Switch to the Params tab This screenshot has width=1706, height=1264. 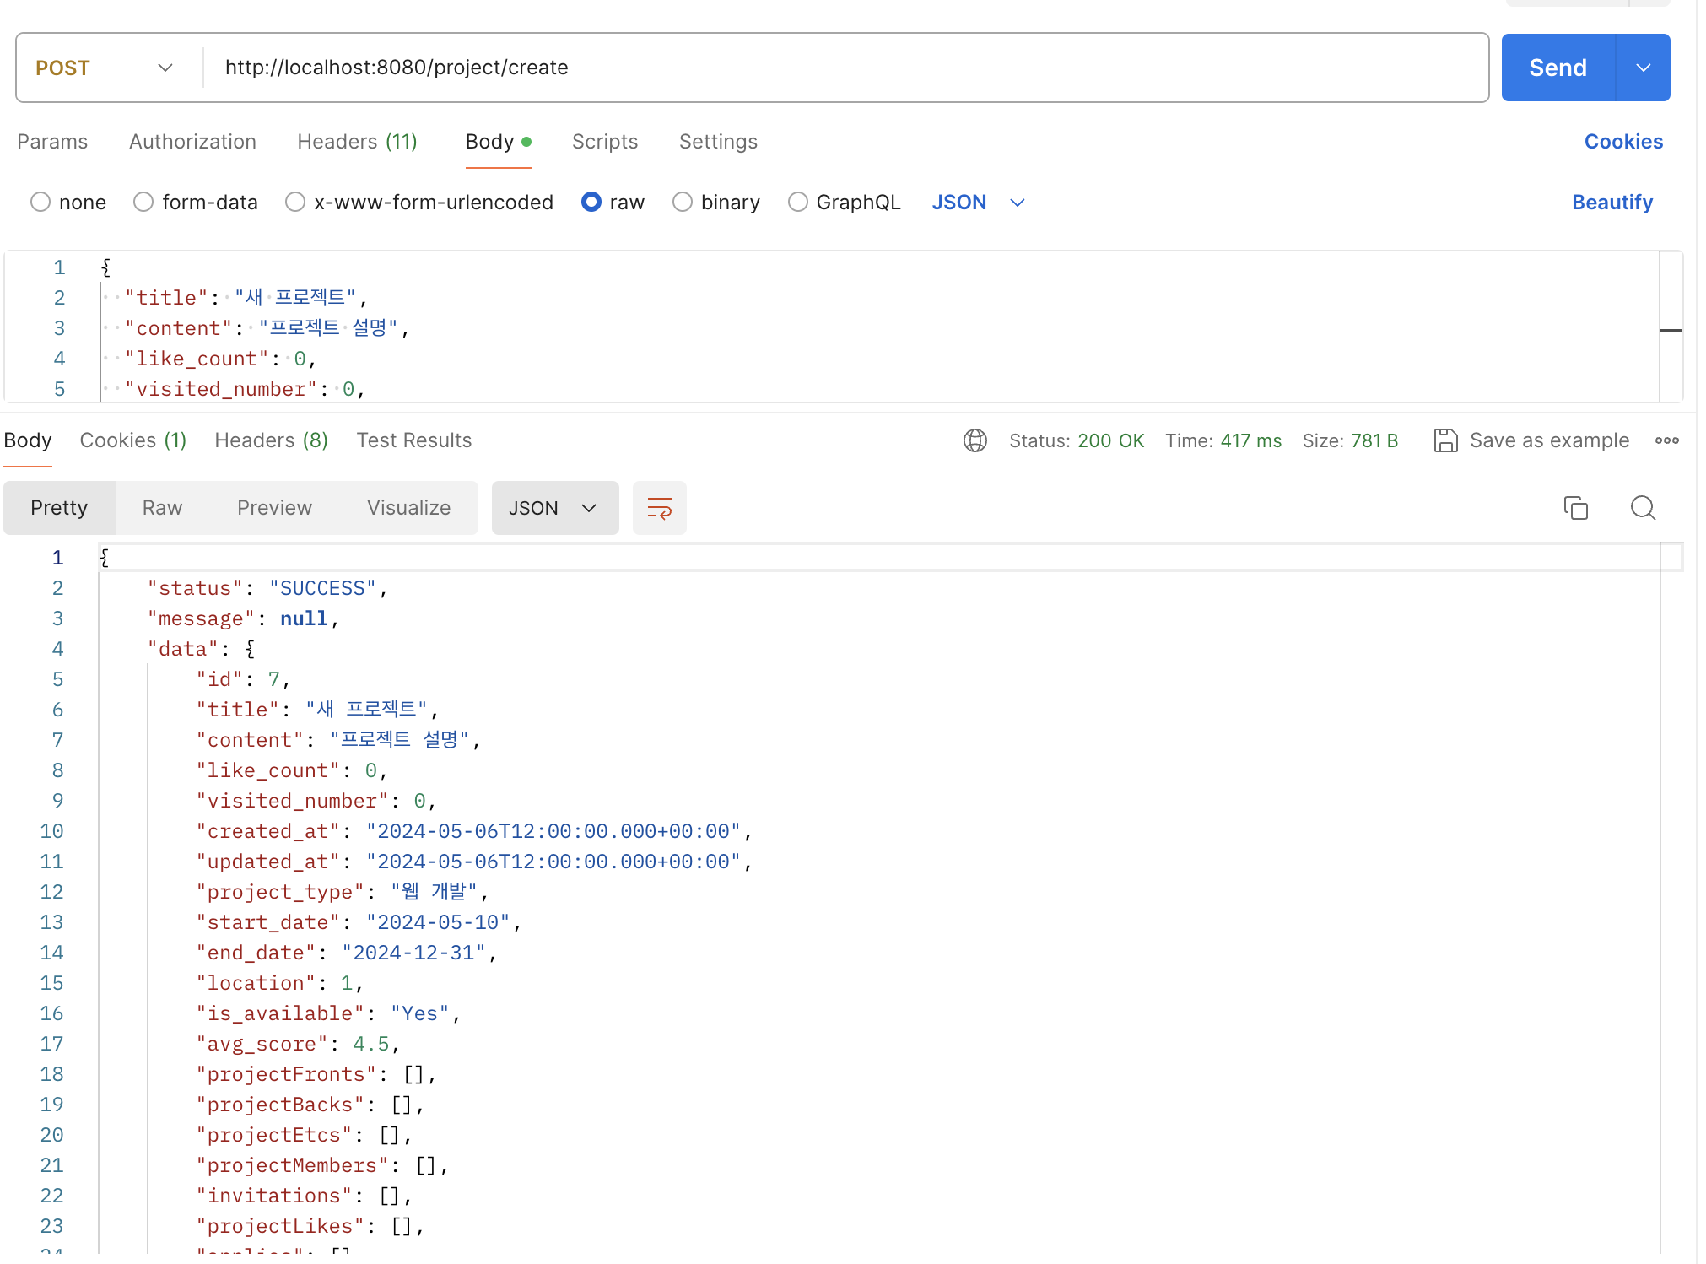pyautogui.click(x=52, y=142)
